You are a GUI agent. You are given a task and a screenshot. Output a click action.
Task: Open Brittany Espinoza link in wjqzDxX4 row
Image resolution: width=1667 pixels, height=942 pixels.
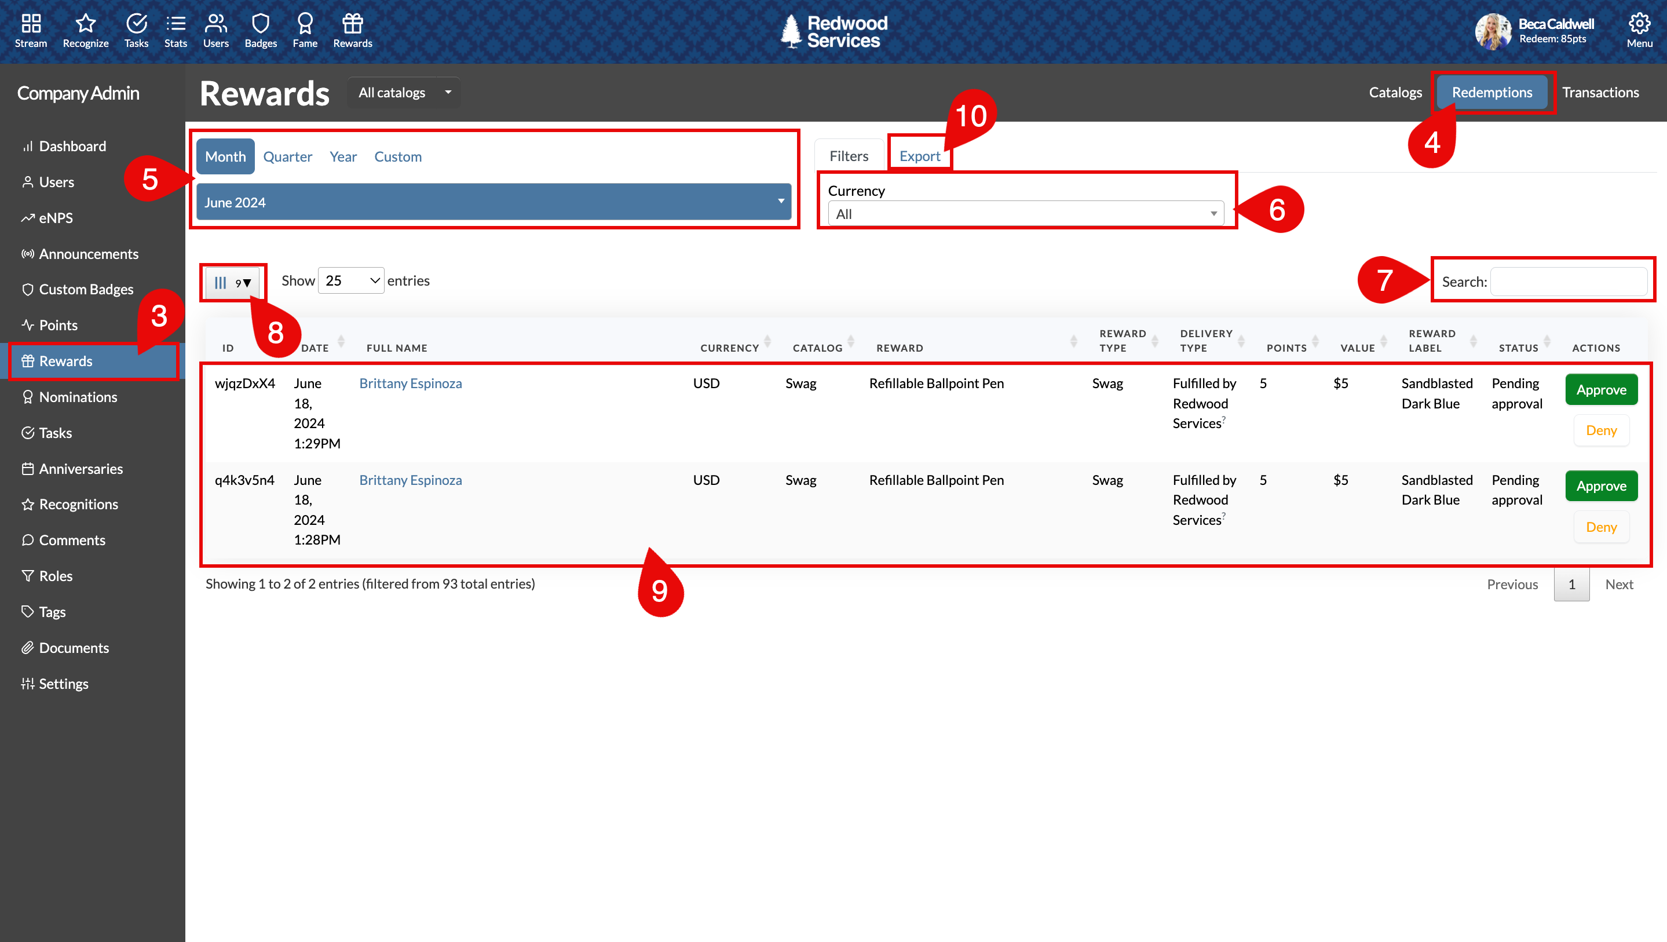(410, 384)
